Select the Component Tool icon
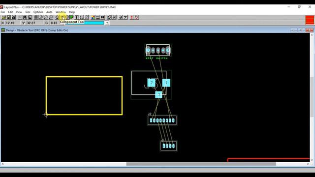 (x=62, y=18)
